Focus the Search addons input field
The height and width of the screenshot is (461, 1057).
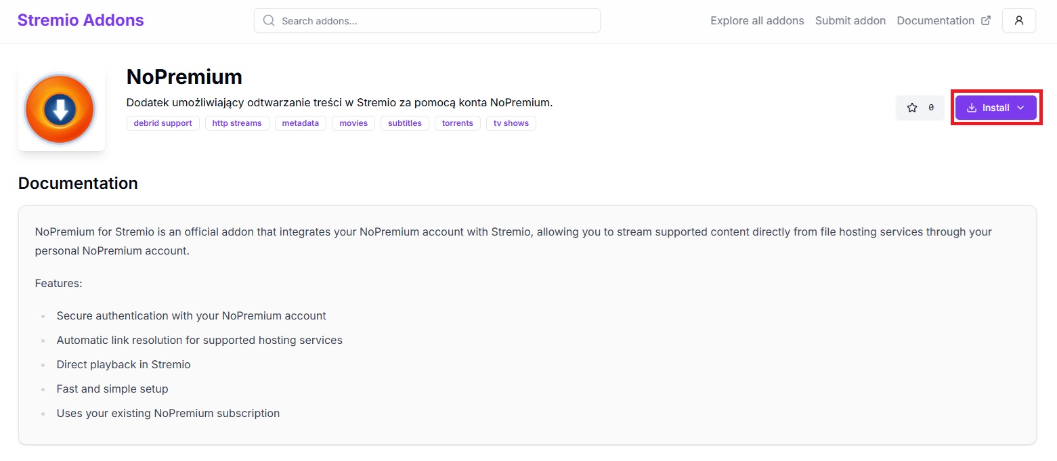point(427,20)
